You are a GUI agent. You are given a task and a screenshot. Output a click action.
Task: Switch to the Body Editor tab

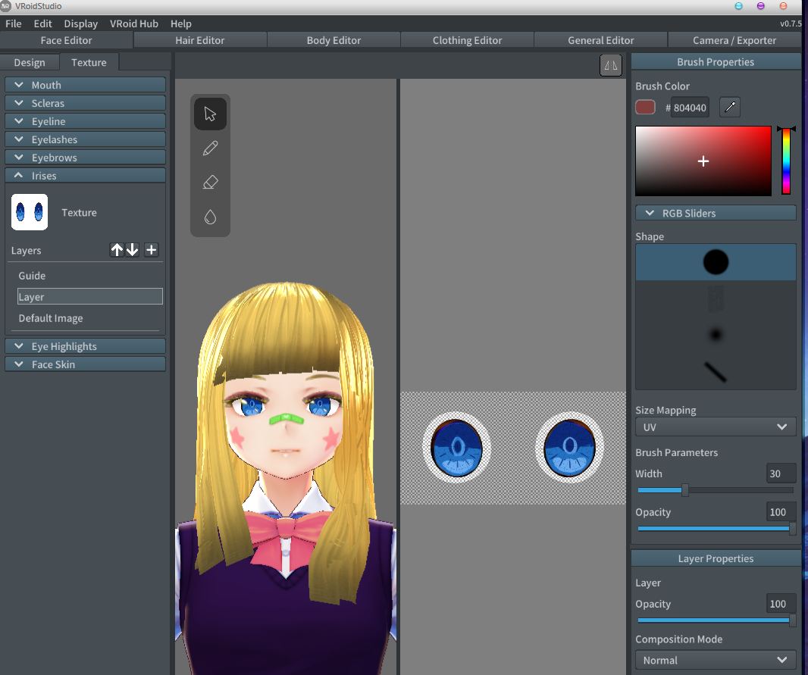point(334,40)
